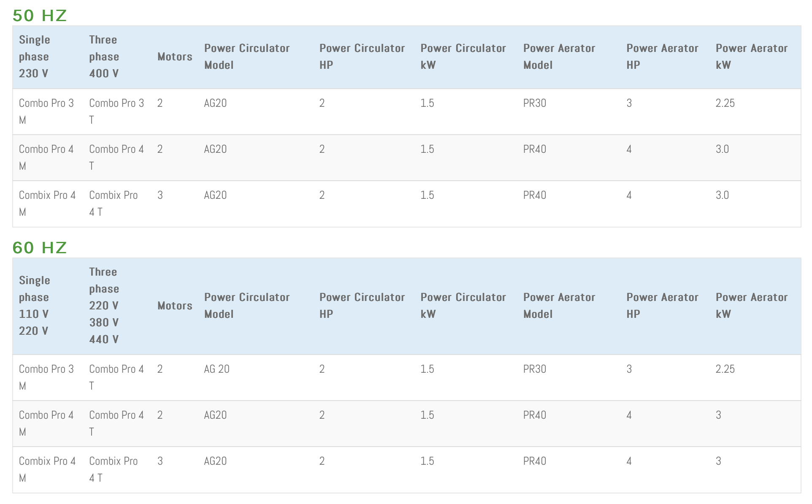Click PR30 aerator model in 60 HZ table
The image size is (812, 504).
(534, 369)
